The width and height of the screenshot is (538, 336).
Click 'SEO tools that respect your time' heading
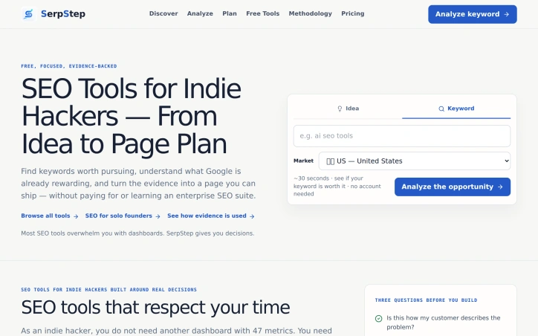155,307
